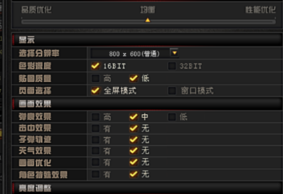Screen dimensions: 283x194
Task: Toggle the 全屏模式 checkbox
Action: pyautogui.click(x=95, y=90)
